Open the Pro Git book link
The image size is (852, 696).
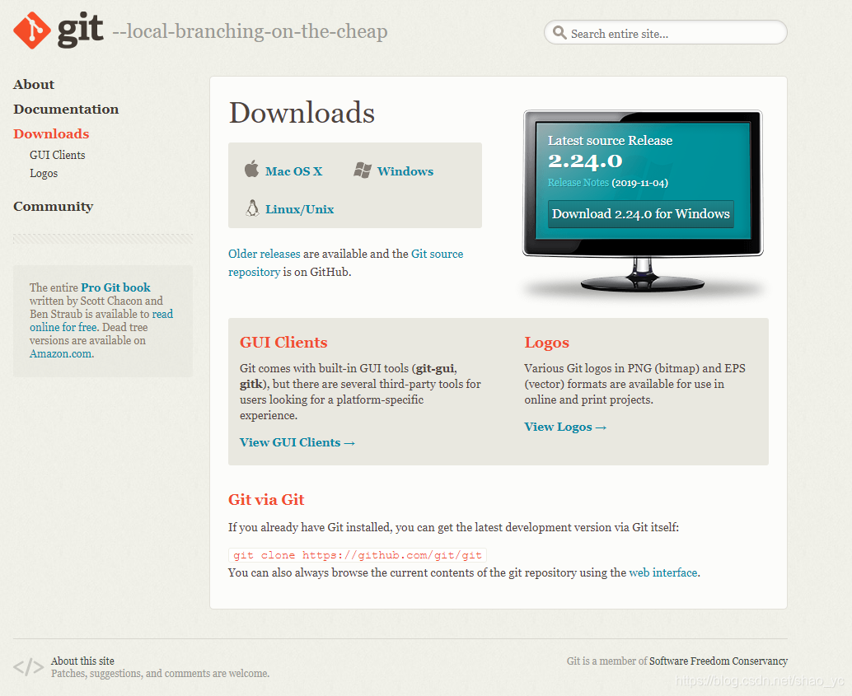click(x=115, y=287)
